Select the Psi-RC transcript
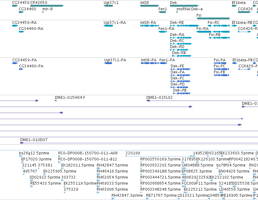This screenshot has width=258, height=200. (x=219, y=26)
